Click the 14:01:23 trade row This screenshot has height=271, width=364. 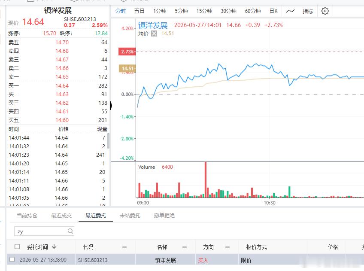click(x=57, y=155)
